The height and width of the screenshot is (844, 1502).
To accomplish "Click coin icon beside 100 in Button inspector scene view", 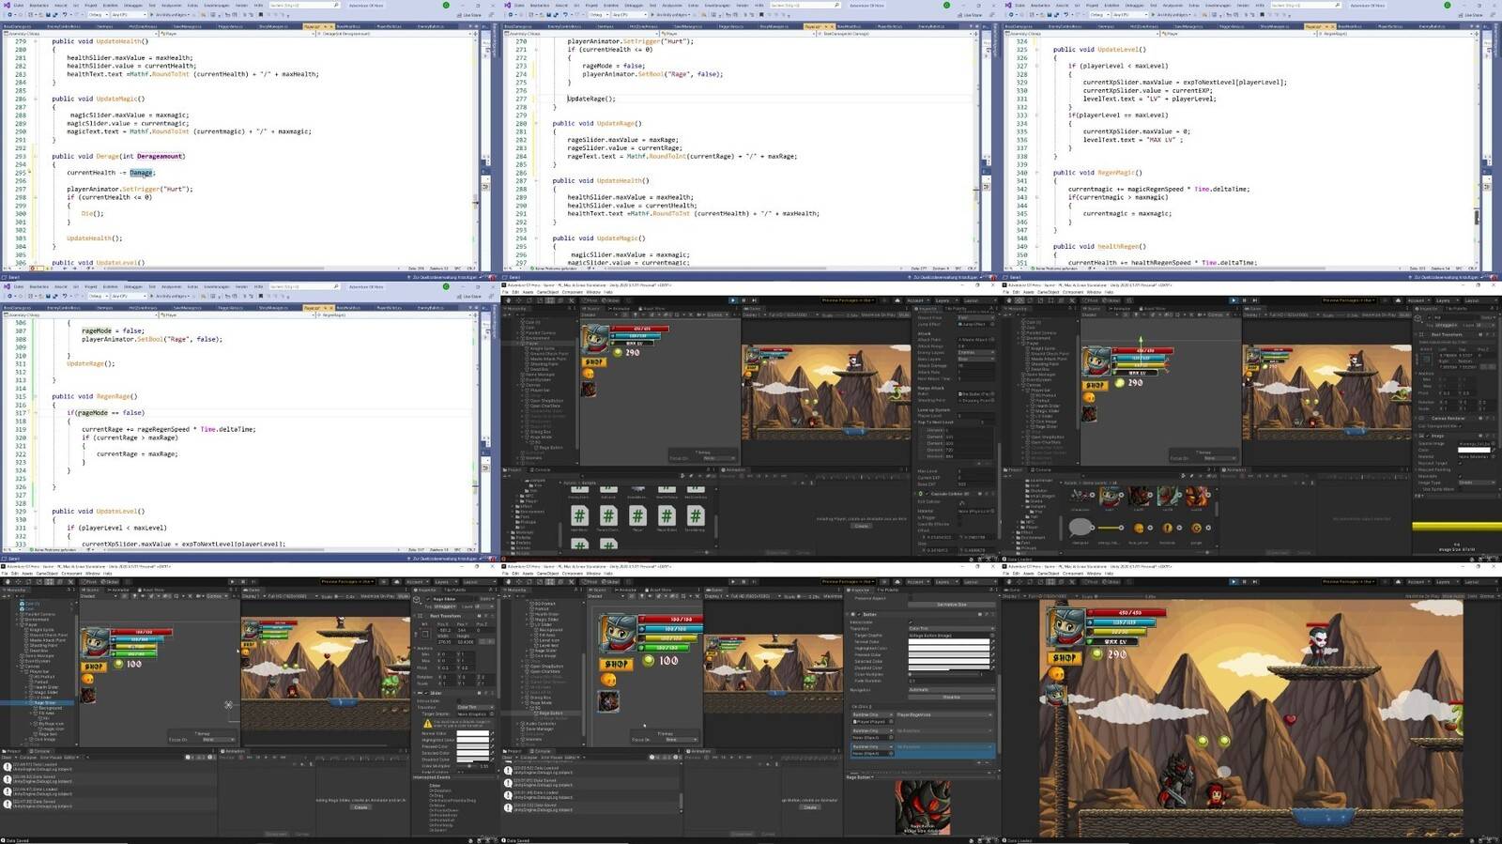I will [x=648, y=661].
